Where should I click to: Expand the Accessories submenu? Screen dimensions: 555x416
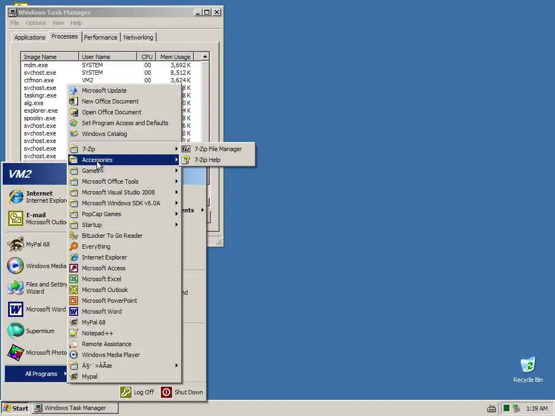[x=125, y=160]
